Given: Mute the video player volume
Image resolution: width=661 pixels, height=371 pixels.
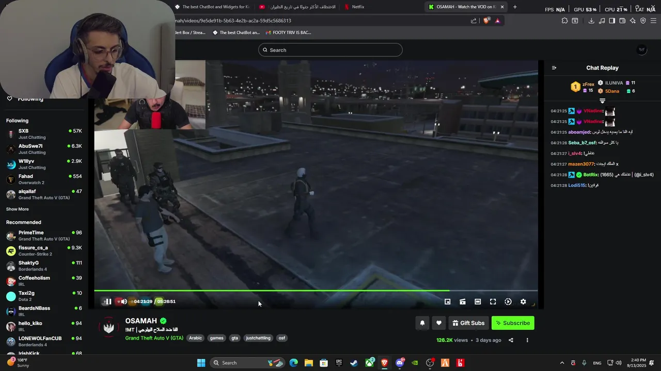Looking at the screenshot, I should [123, 301].
